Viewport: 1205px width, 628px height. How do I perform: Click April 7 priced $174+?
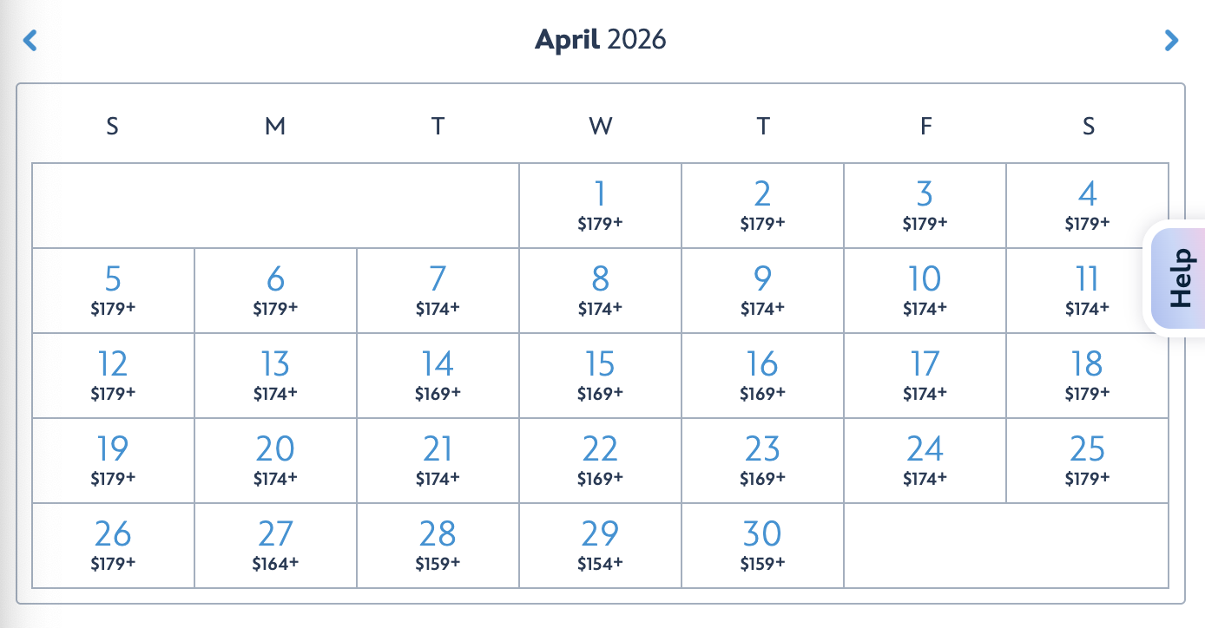[x=438, y=291]
